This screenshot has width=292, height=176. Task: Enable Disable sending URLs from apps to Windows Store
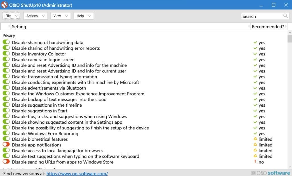(6, 161)
